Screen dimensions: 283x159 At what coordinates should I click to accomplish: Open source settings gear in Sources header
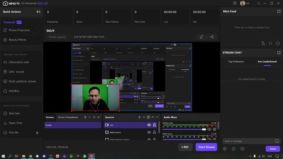tap(148, 117)
